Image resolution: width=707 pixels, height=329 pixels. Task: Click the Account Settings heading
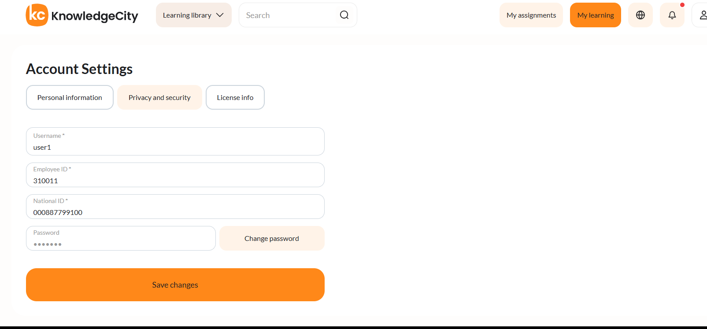coord(79,69)
